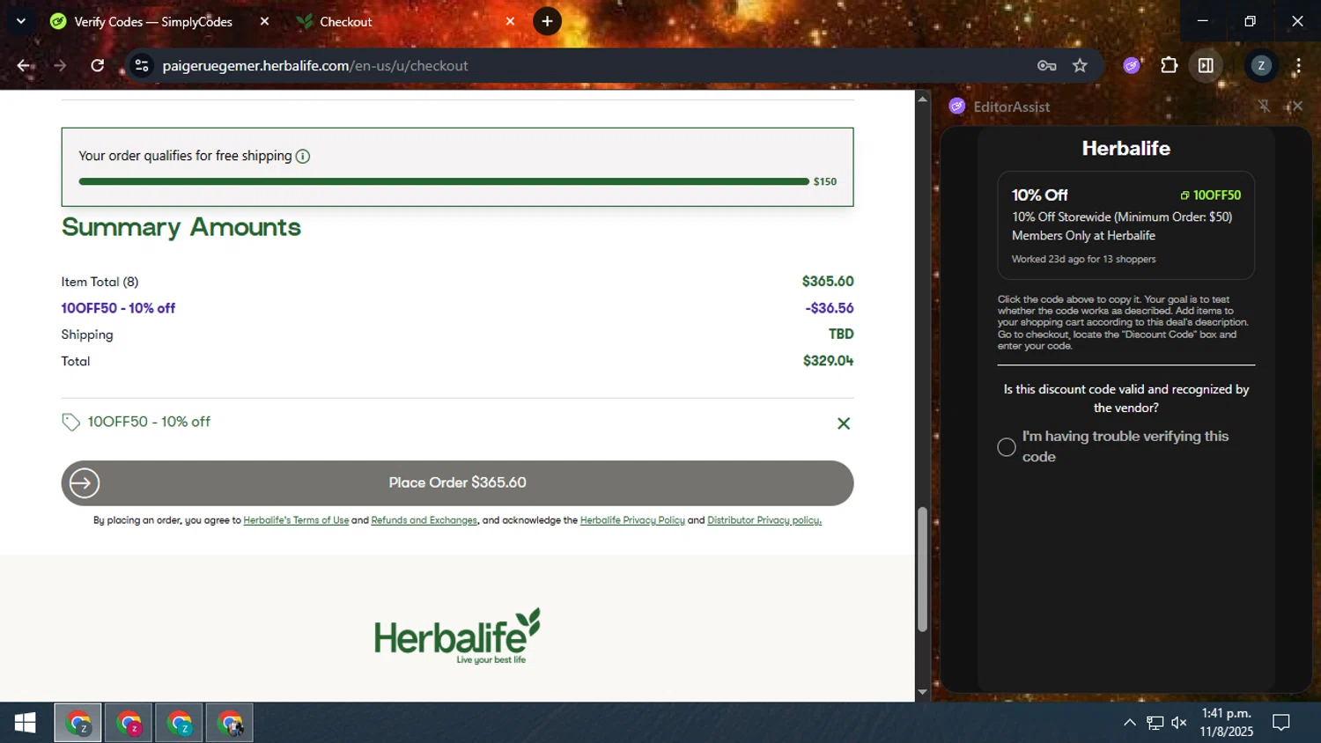Screen dimensions: 1321x743
Task: Open Herbalife Privacy Policy link
Action: pyautogui.click(x=632, y=520)
